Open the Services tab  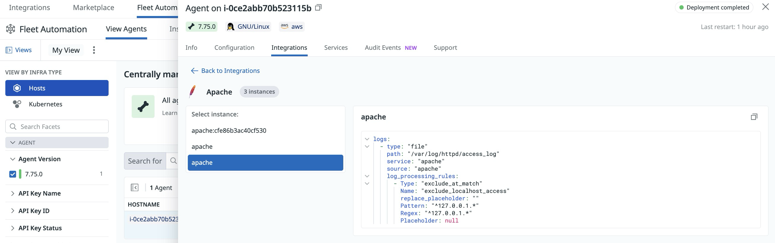point(336,47)
